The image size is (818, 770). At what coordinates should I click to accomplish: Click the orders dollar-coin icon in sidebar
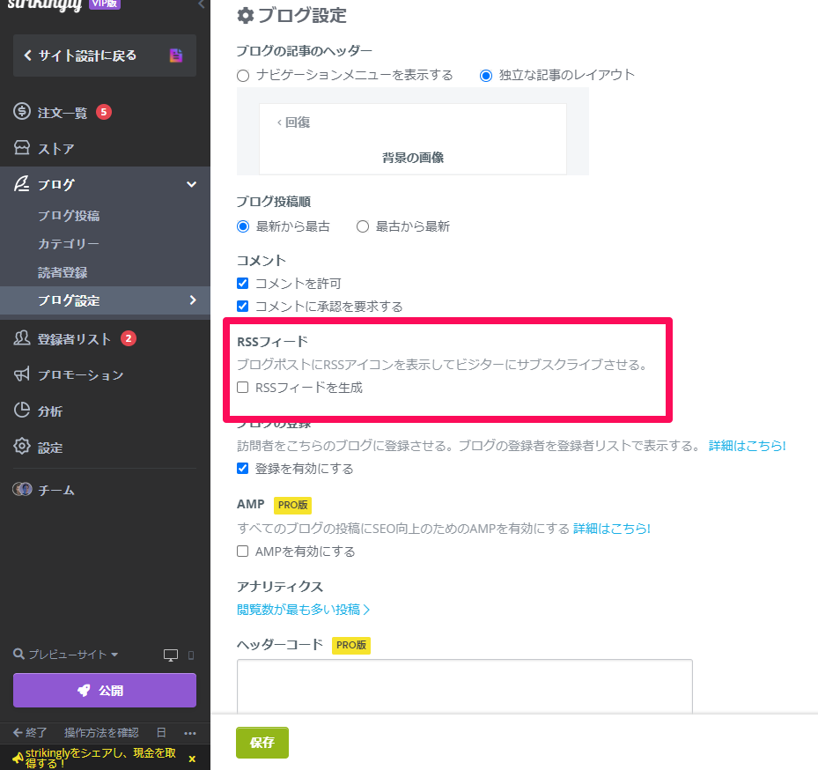point(22,111)
